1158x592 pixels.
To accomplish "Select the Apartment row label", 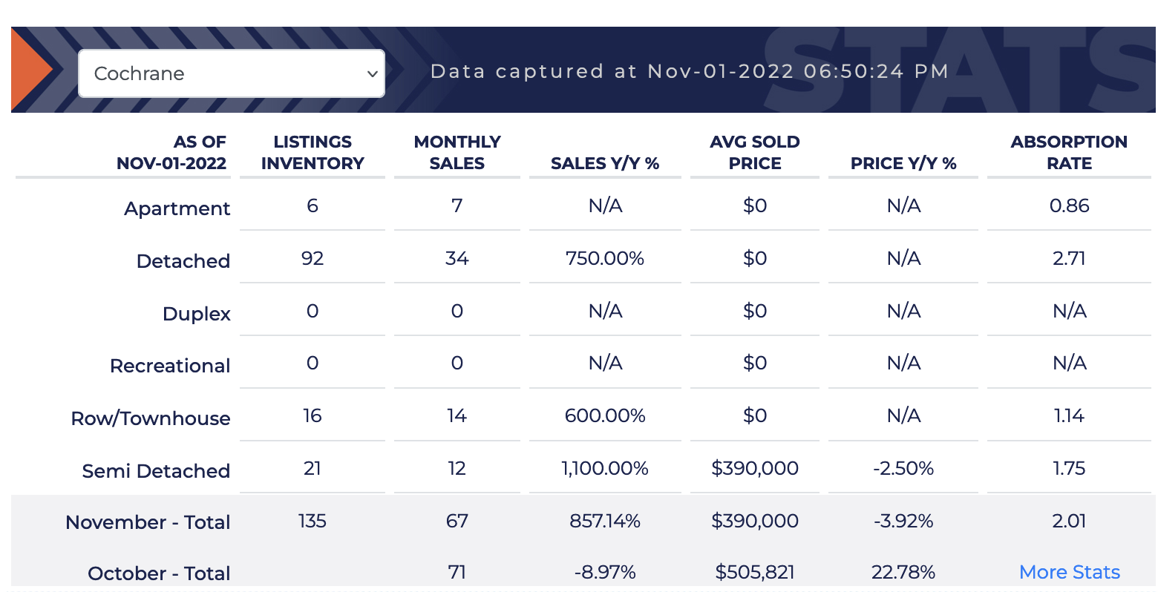I will coord(177,208).
